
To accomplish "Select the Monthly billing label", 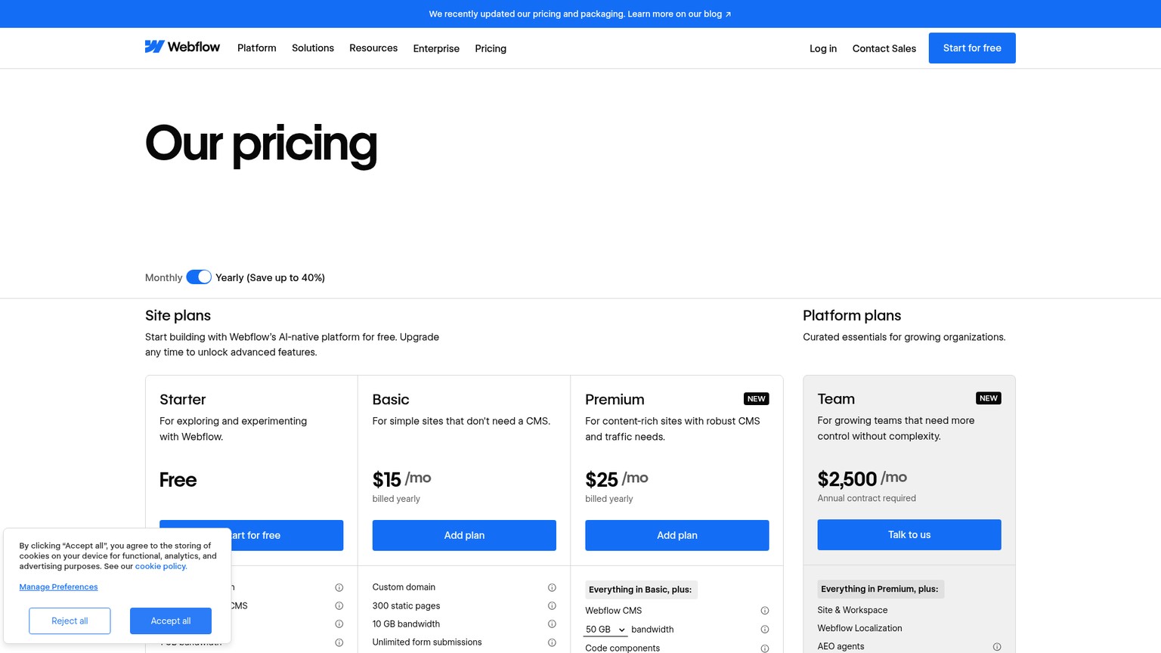I will (x=163, y=277).
